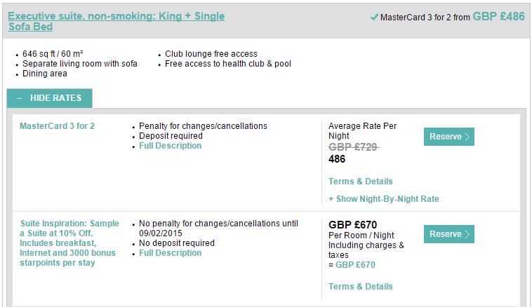Screen dimensions: 532x307
Task: Collapse the rates using HIDE RATES tab
Action: pyautogui.click(x=50, y=98)
